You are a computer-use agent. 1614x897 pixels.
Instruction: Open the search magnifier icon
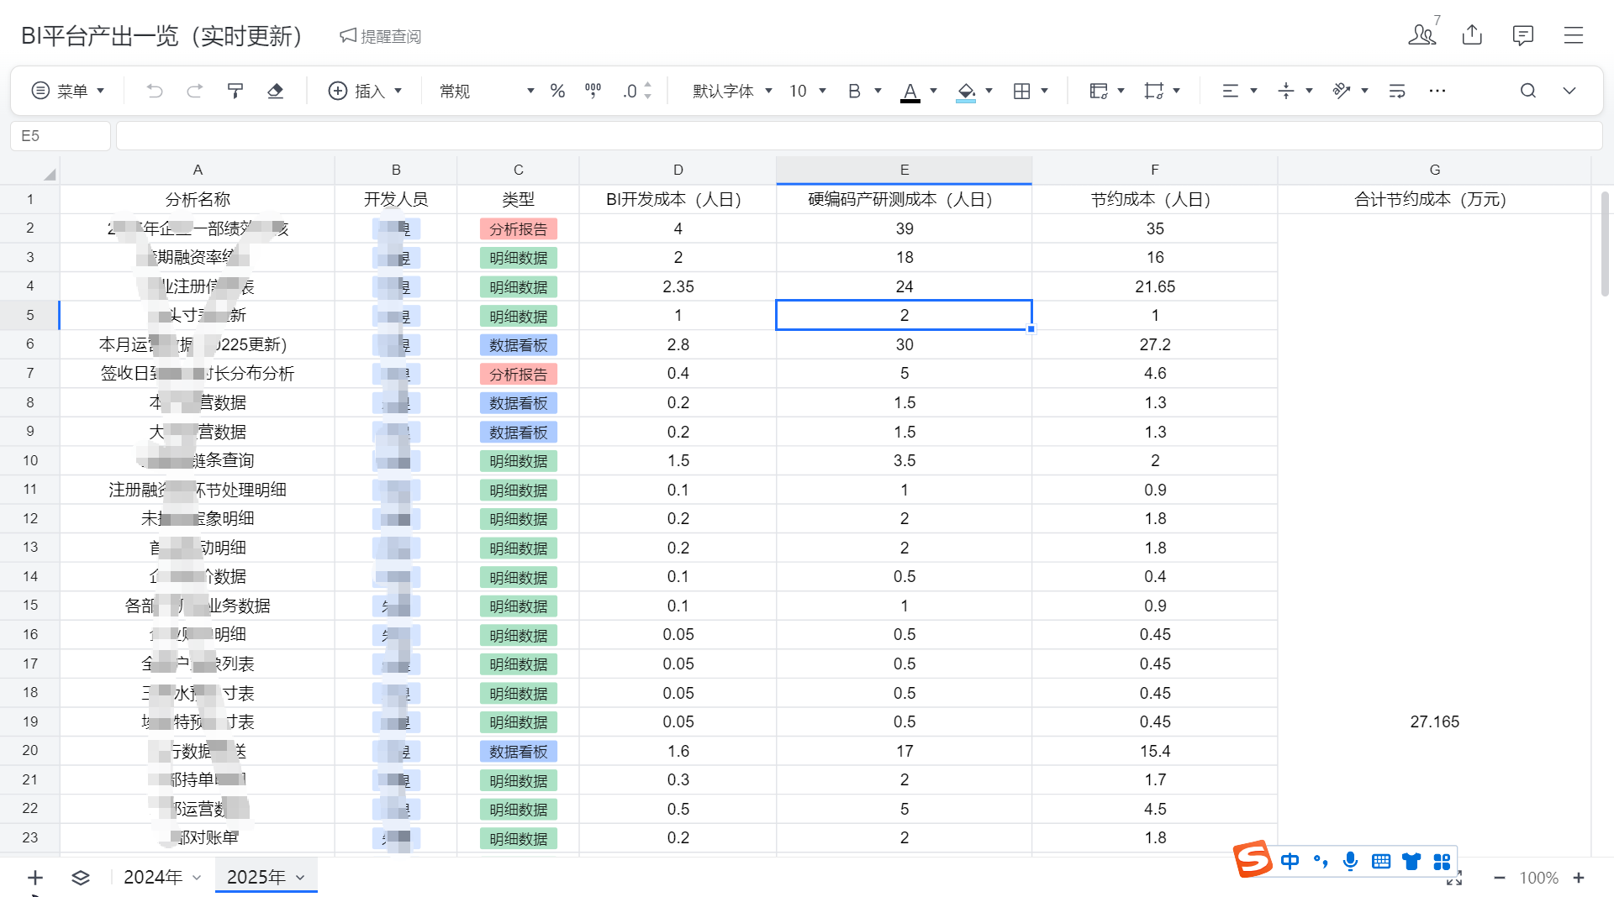pos(1527,91)
